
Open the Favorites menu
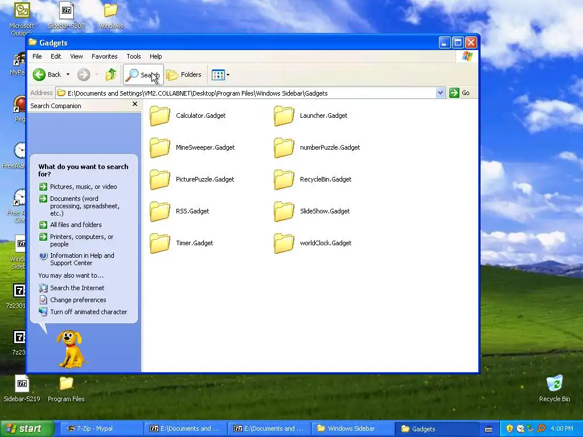click(x=105, y=56)
